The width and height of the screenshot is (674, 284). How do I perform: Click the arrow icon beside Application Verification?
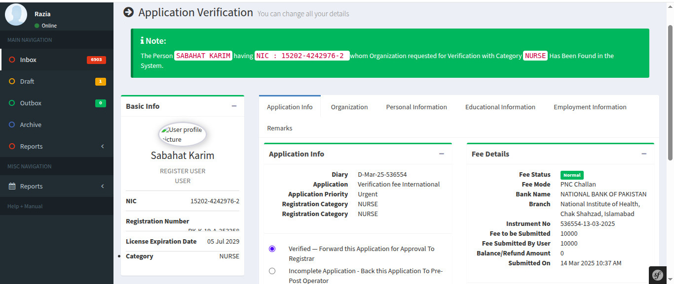click(x=128, y=12)
